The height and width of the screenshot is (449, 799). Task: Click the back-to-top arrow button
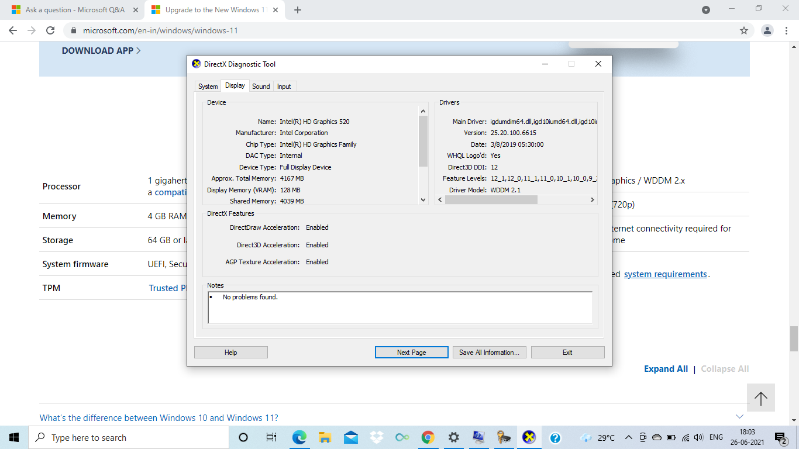click(x=761, y=398)
